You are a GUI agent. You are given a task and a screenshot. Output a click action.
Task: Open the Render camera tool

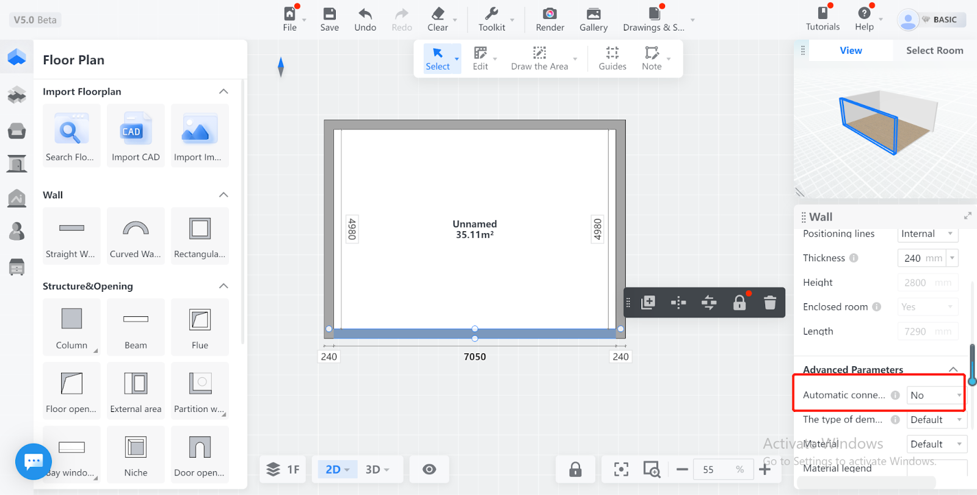coord(550,15)
